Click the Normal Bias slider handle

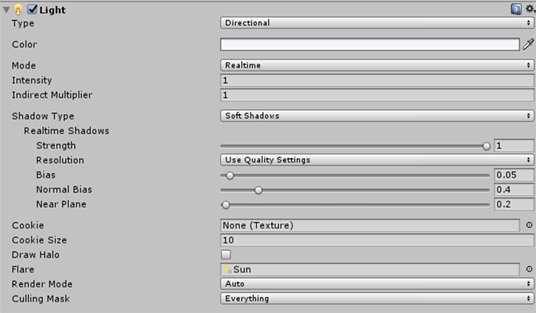pyautogui.click(x=258, y=190)
